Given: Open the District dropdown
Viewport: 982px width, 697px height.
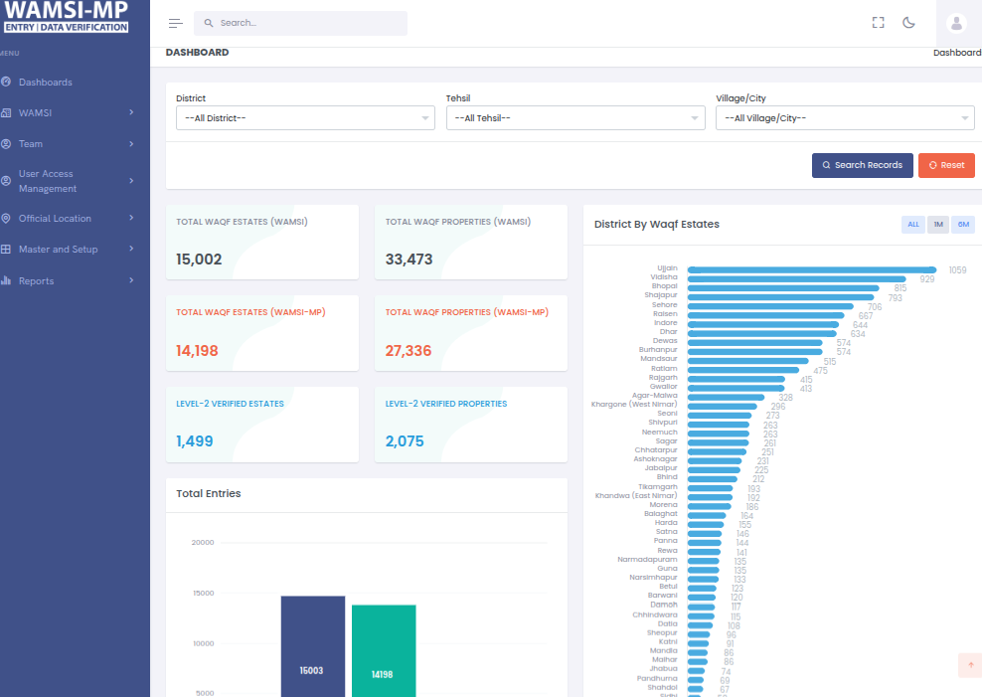Looking at the screenshot, I should (x=305, y=118).
